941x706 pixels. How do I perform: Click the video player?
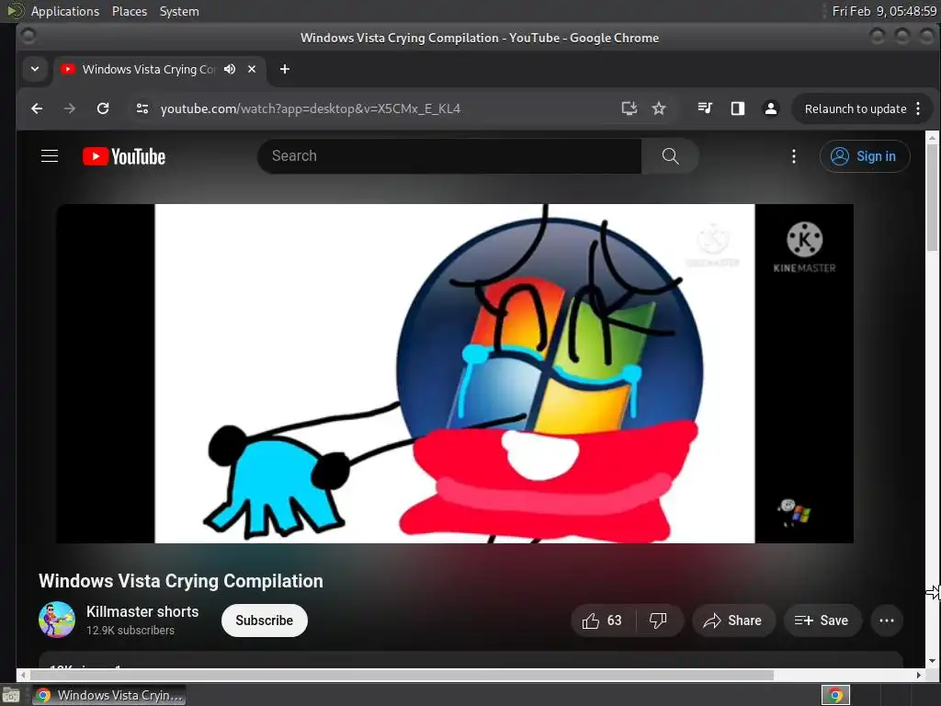tap(455, 373)
